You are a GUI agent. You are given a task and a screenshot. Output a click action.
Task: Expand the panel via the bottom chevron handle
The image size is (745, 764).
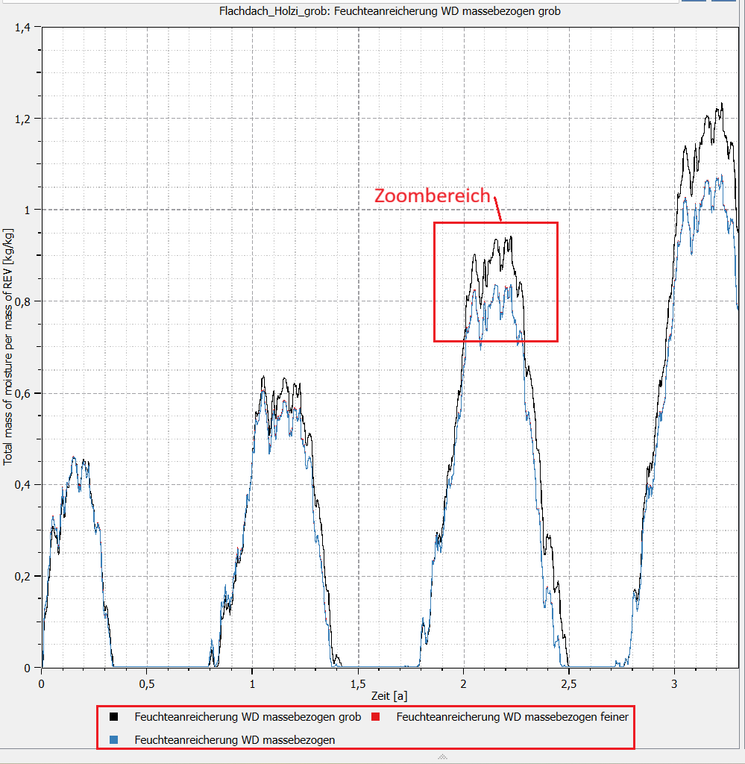point(442,757)
